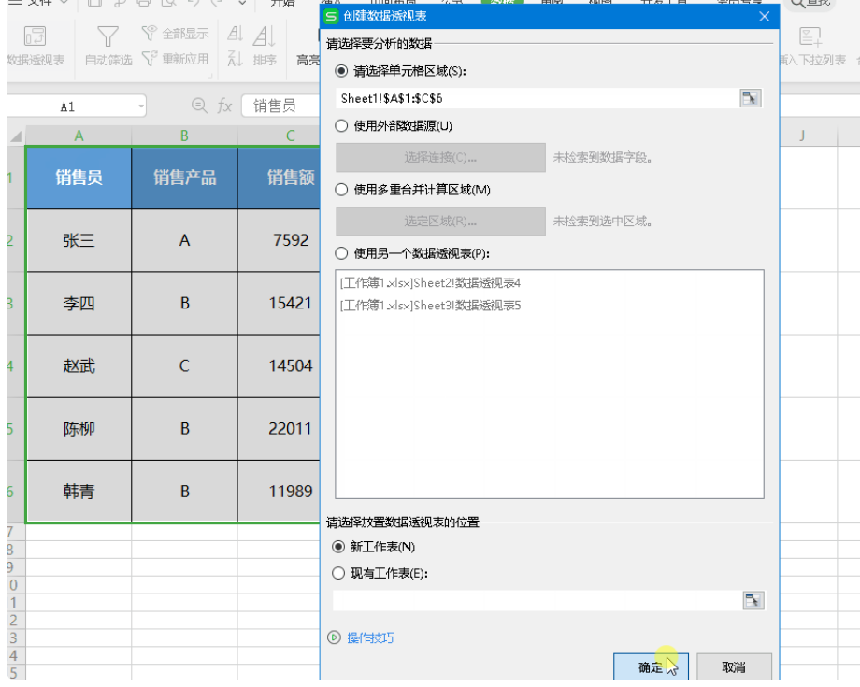
Task: Click the cell with value 15421
Action: 279,303
